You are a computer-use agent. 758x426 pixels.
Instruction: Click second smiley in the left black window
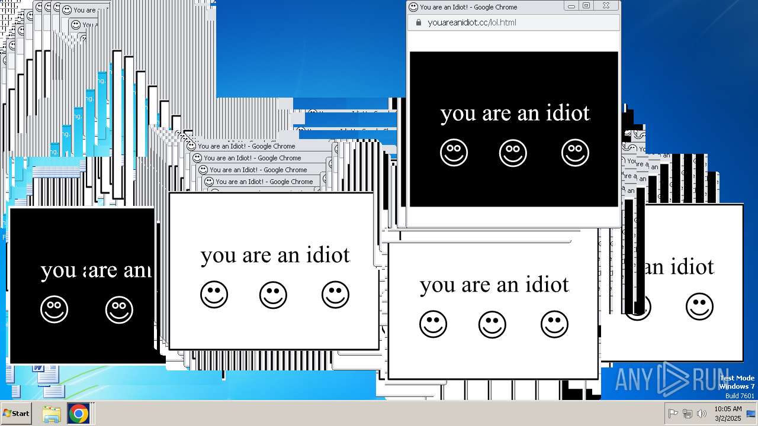coord(119,309)
